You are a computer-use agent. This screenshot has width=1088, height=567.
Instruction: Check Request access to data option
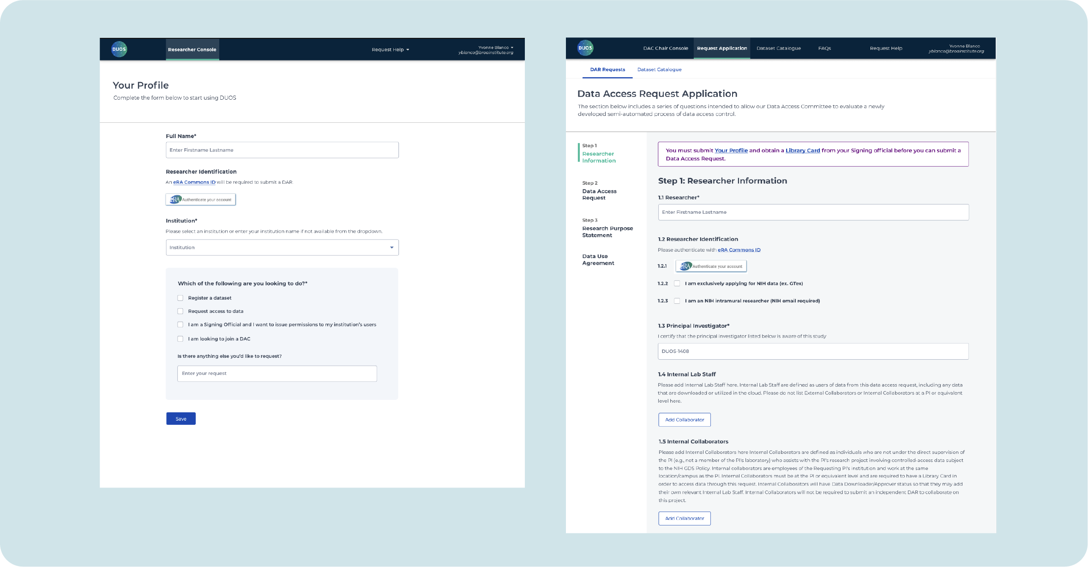[x=180, y=311]
